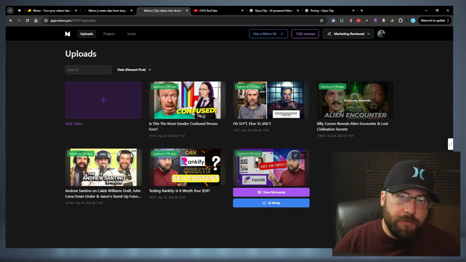Screen dimensions: 466x262
Task: Click browser Forward arrow
Action: point(19,20)
